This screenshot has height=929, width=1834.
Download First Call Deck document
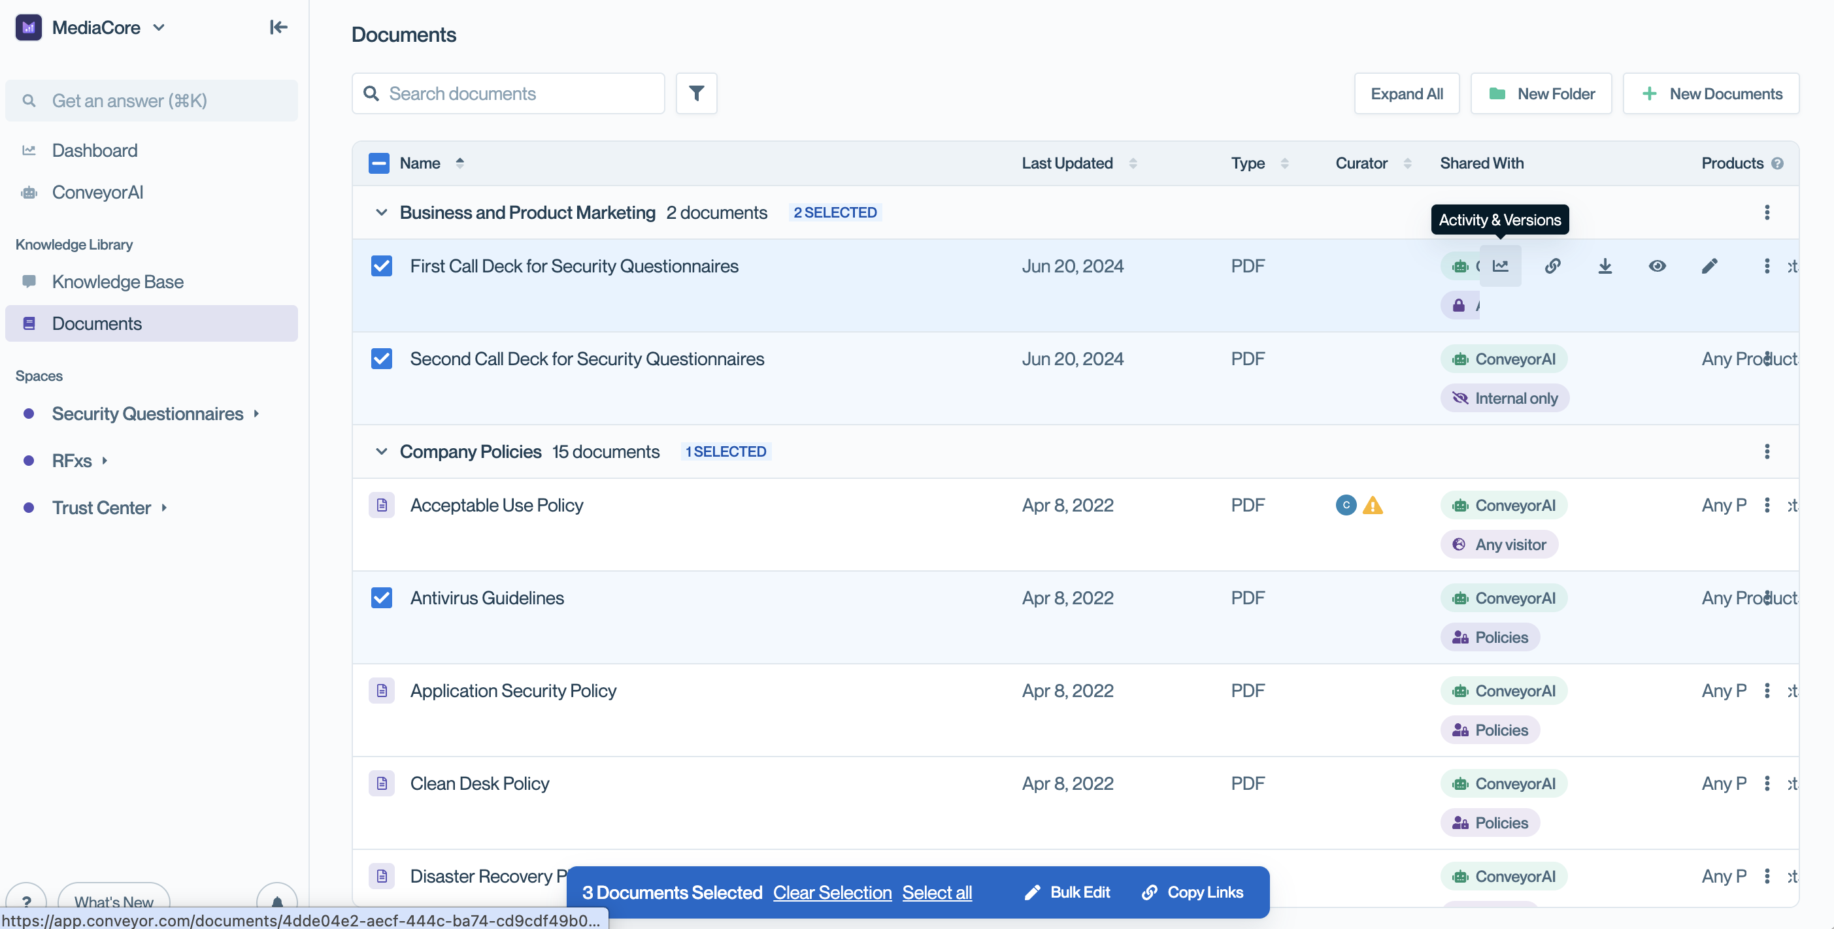click(1605, 265)
